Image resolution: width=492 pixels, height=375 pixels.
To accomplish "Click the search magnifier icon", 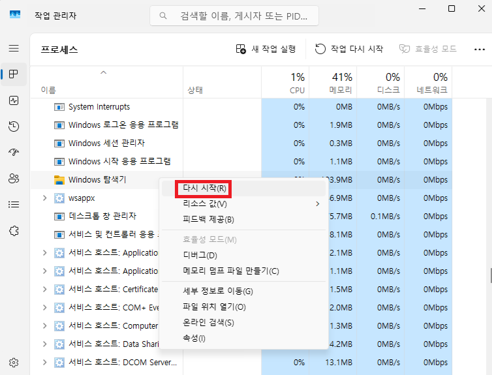I will point(163,16).
